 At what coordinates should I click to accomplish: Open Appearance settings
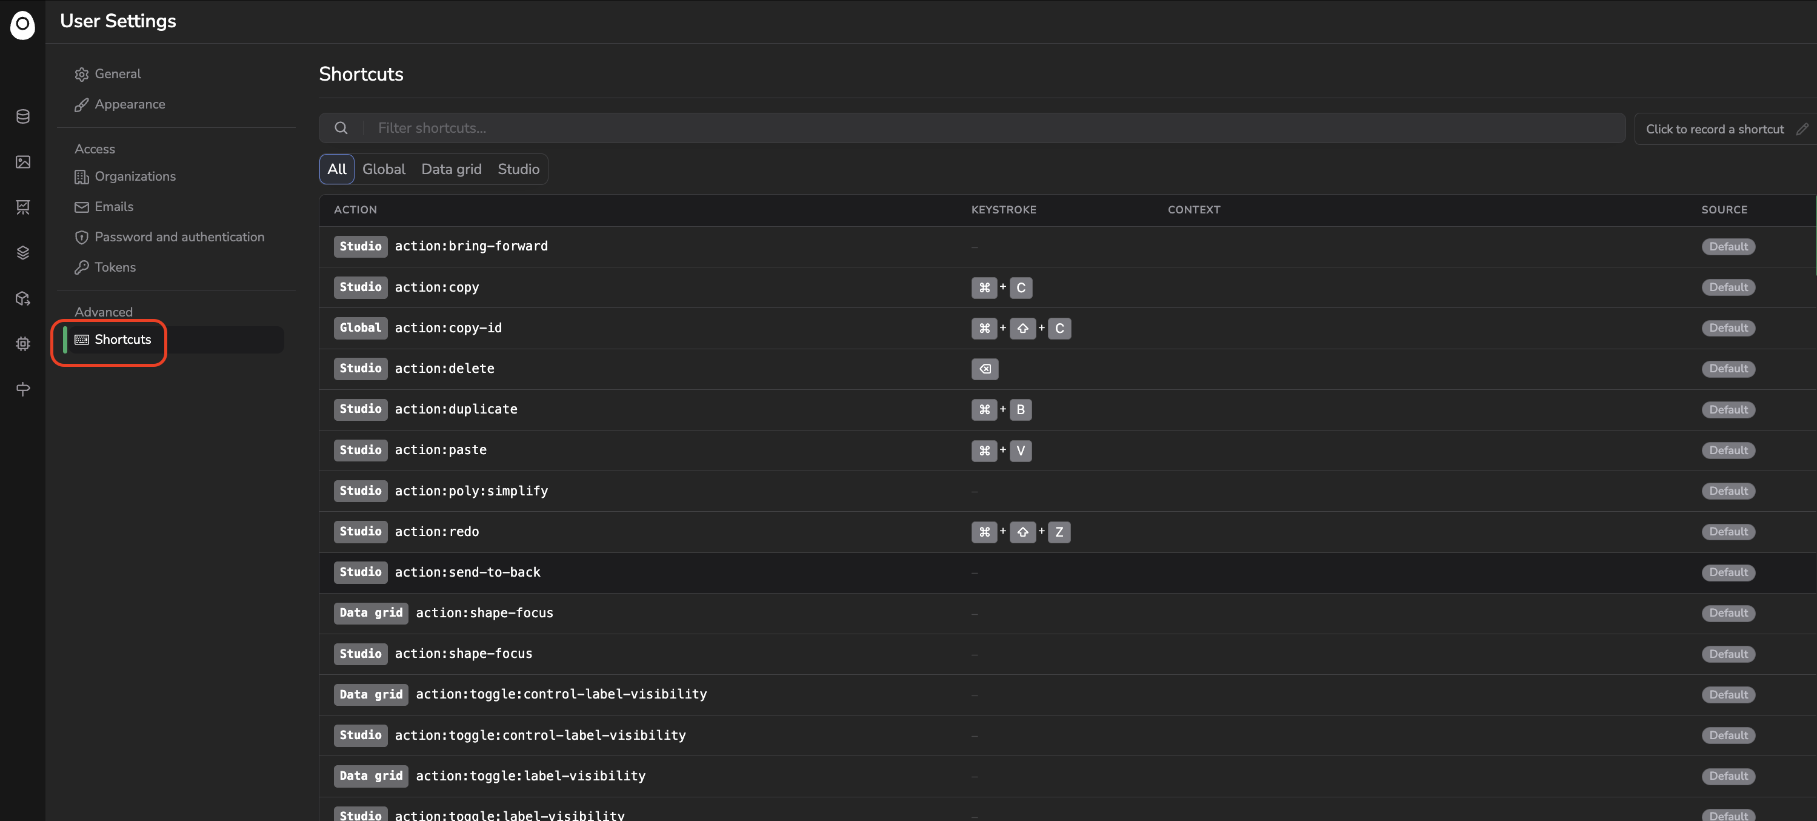(x=130, y=104)
